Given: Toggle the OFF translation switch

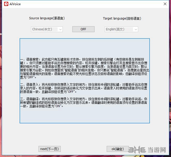Looking at the screenshot, I should coord(83,29).
